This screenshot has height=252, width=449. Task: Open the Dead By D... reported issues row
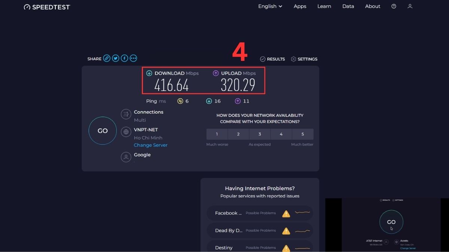[x=260, y=231]
